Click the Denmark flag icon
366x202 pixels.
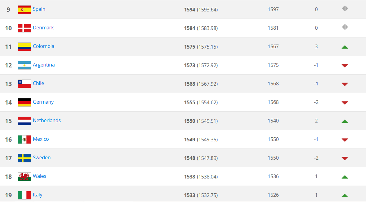pos(24,28)
